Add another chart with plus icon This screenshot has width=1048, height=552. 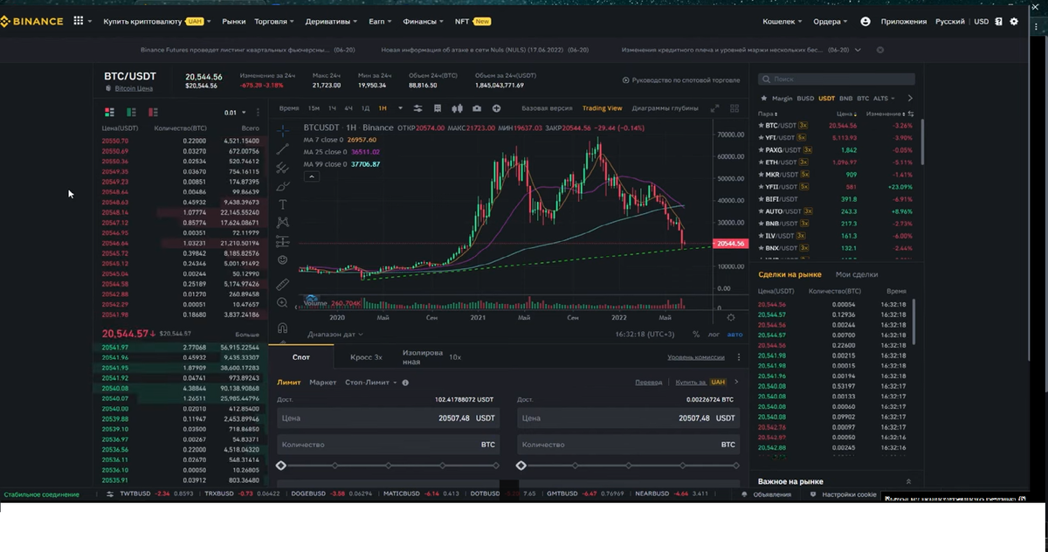coord(496,108)
